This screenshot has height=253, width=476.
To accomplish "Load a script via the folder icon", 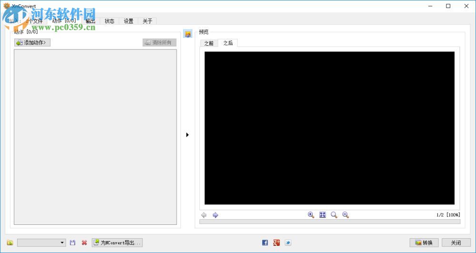I will click(x=10, y=243).
